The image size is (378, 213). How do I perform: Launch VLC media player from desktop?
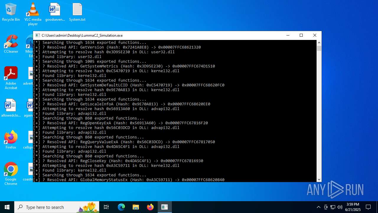coord(33,14)
